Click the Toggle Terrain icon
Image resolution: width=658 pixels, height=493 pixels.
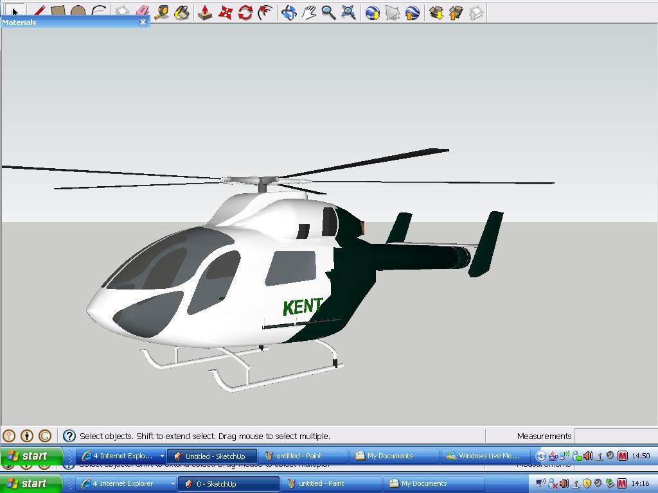tap(393, 13)
